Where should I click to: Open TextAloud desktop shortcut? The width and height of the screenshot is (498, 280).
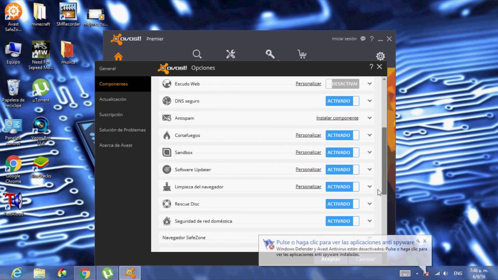13,205
